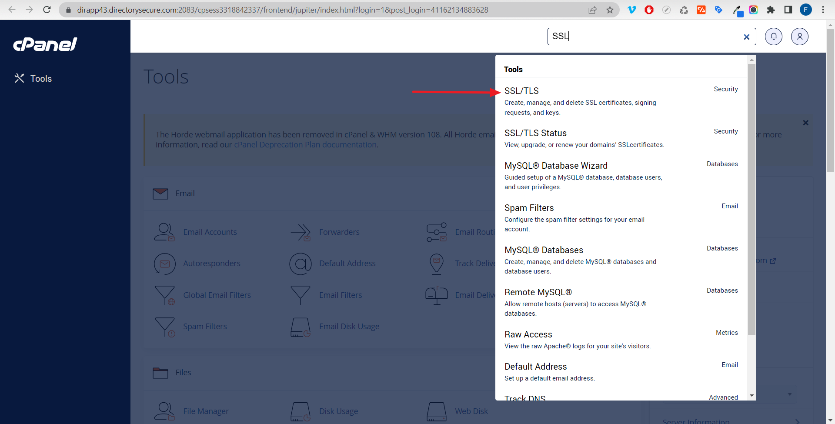Open Forwarders link
The image size is (835, 424).
(339, 232)
